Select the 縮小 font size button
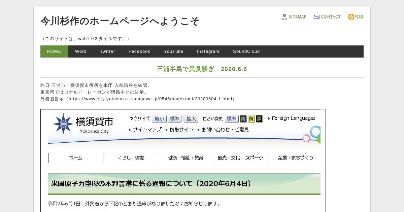Screen dimensions: 404x212 (159, 119)
